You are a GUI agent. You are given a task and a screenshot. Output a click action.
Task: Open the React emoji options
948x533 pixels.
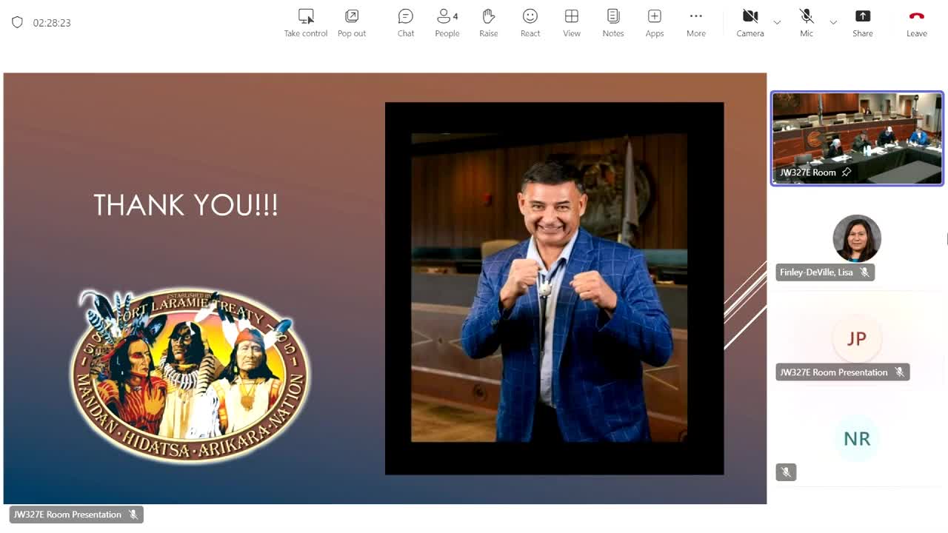[530, 22]
